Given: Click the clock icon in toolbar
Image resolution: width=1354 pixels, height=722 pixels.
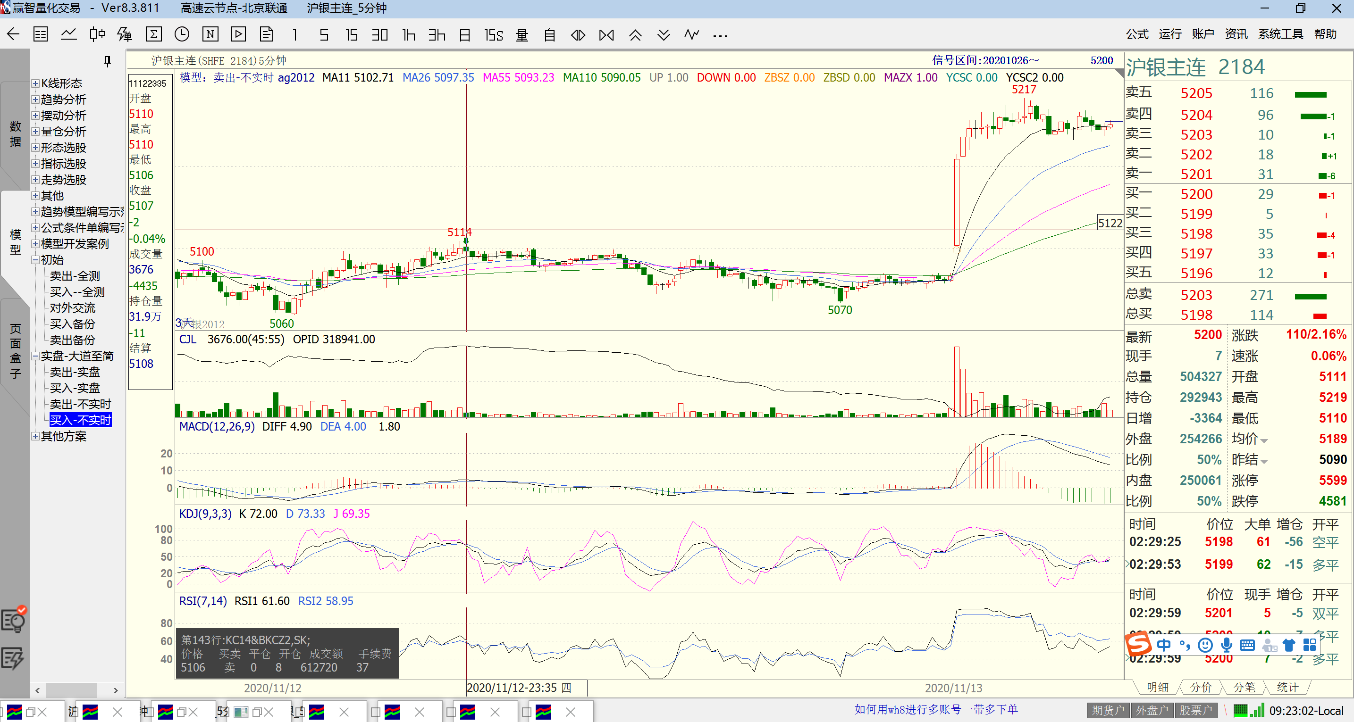Looking at the screenshot, I should click(x=182, y=34).
